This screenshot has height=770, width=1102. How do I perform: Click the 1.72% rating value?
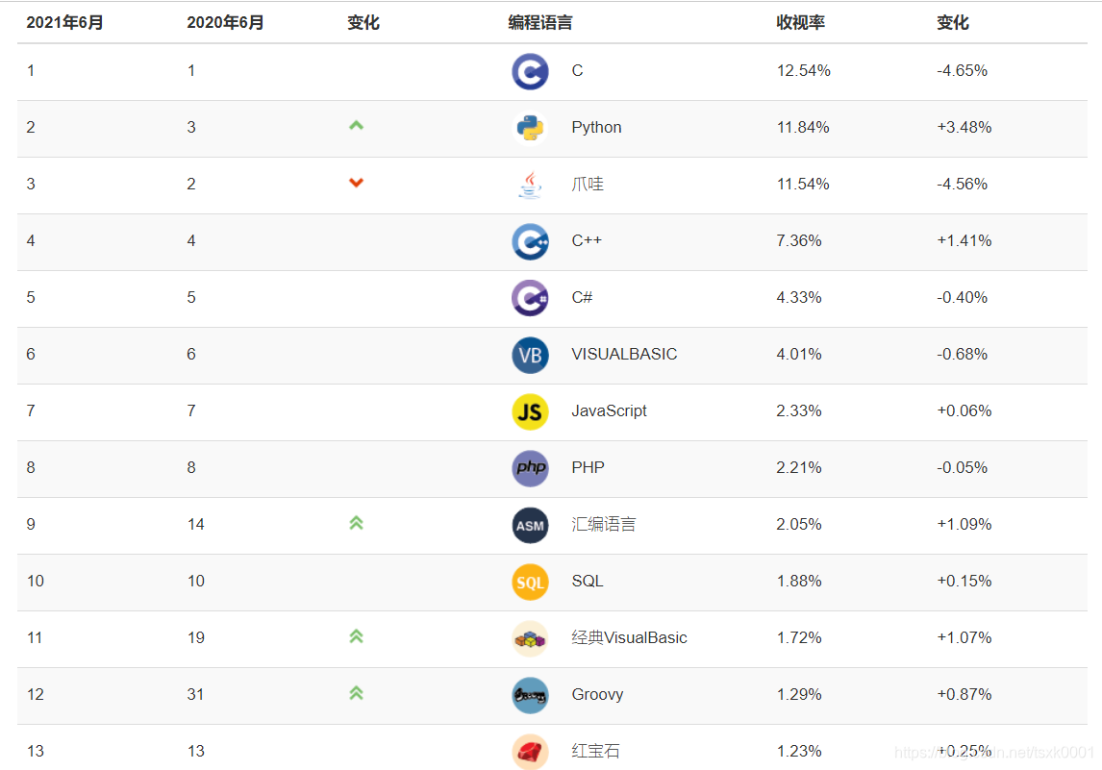798,638
